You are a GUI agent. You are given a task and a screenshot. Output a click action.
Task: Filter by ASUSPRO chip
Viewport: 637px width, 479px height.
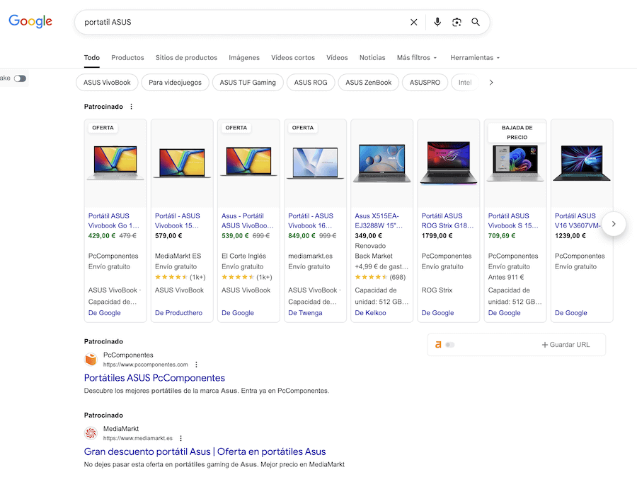(425, 83)
